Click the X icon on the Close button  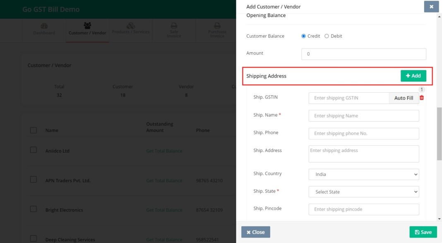tap(249, 232)
